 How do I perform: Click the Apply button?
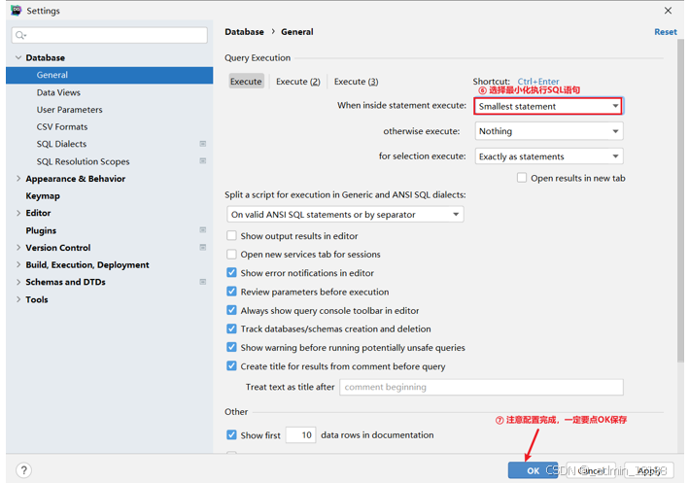648,470
